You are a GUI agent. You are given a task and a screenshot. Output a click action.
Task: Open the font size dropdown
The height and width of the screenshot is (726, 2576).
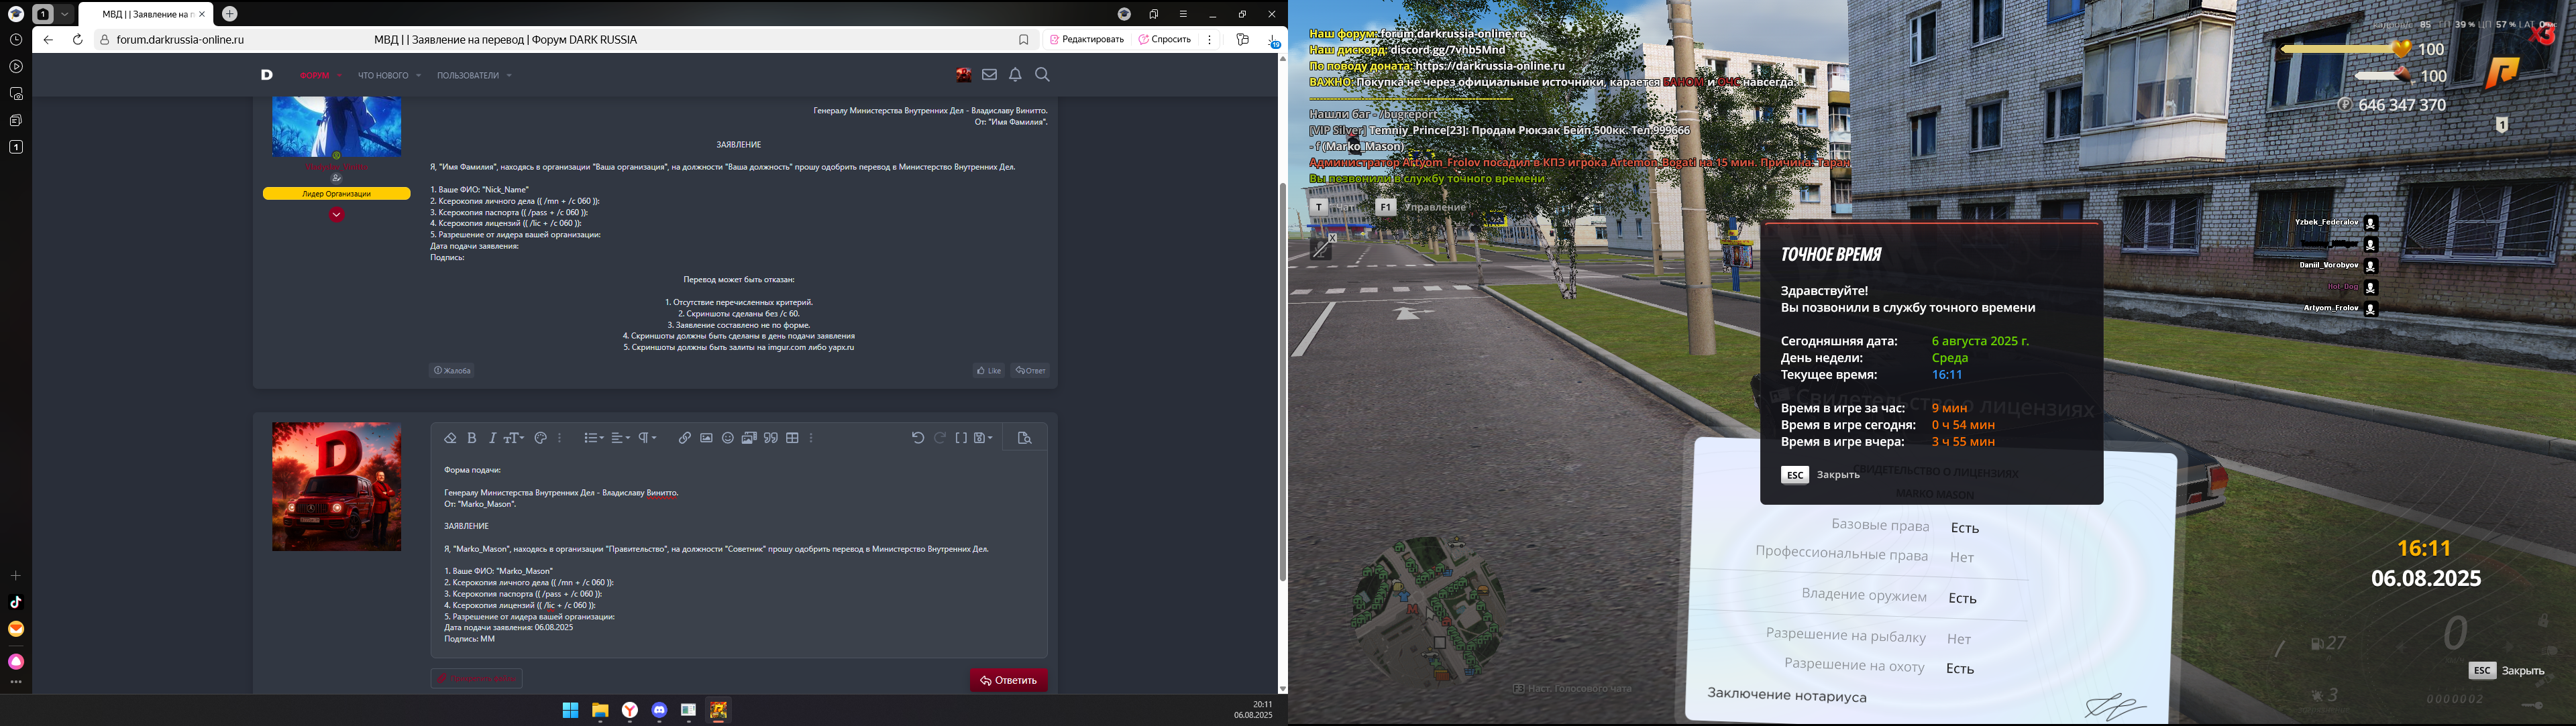pyautogui.click(x=514, y=438)
